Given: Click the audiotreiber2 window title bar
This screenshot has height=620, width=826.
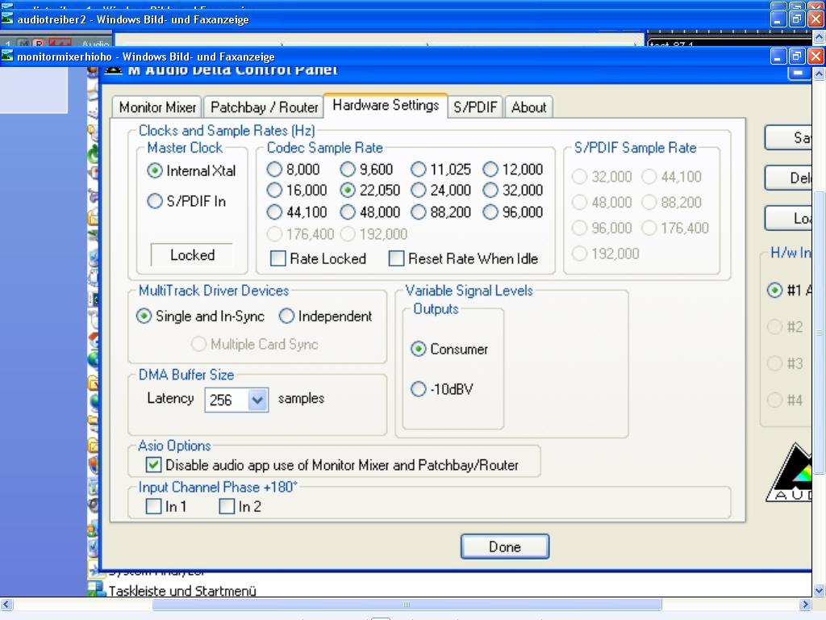Looking at the screenshot, I should pyautogui.click(x=385, y=19).
